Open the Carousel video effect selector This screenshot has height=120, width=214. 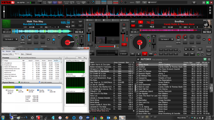coord(123,54)
